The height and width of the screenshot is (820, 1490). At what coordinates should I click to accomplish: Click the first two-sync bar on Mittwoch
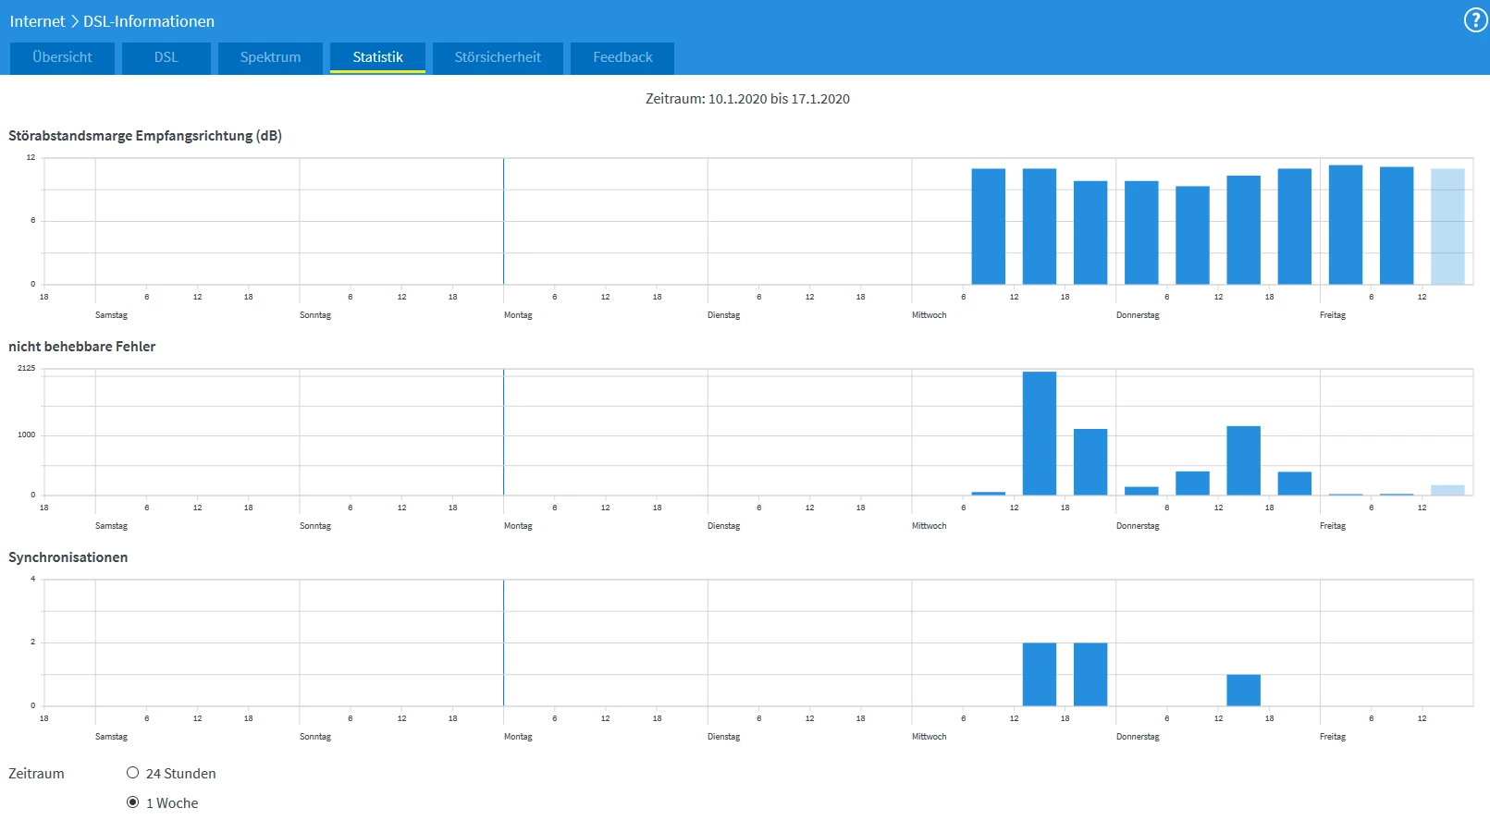1040,675
